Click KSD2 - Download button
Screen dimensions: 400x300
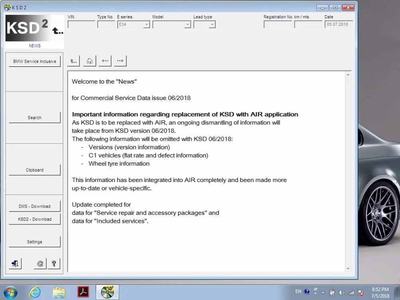(x=35, y=219)
